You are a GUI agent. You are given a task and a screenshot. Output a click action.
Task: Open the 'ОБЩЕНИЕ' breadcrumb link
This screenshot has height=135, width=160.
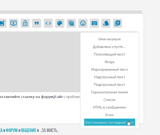pos(28,130)
